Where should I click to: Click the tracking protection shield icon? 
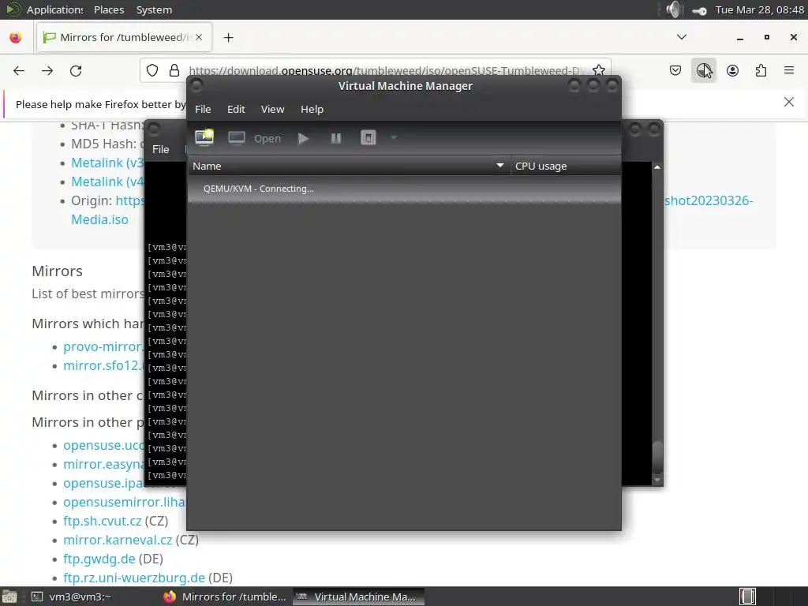pos(152,70)
